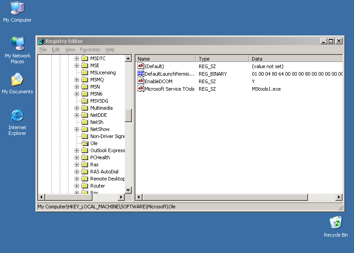Click the DefaultLaunchPermission binary value icon
Screen dimensions: 354x253
click(141, 73)
